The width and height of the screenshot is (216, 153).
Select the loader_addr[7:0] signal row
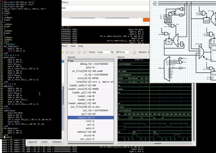pos(91,85)
